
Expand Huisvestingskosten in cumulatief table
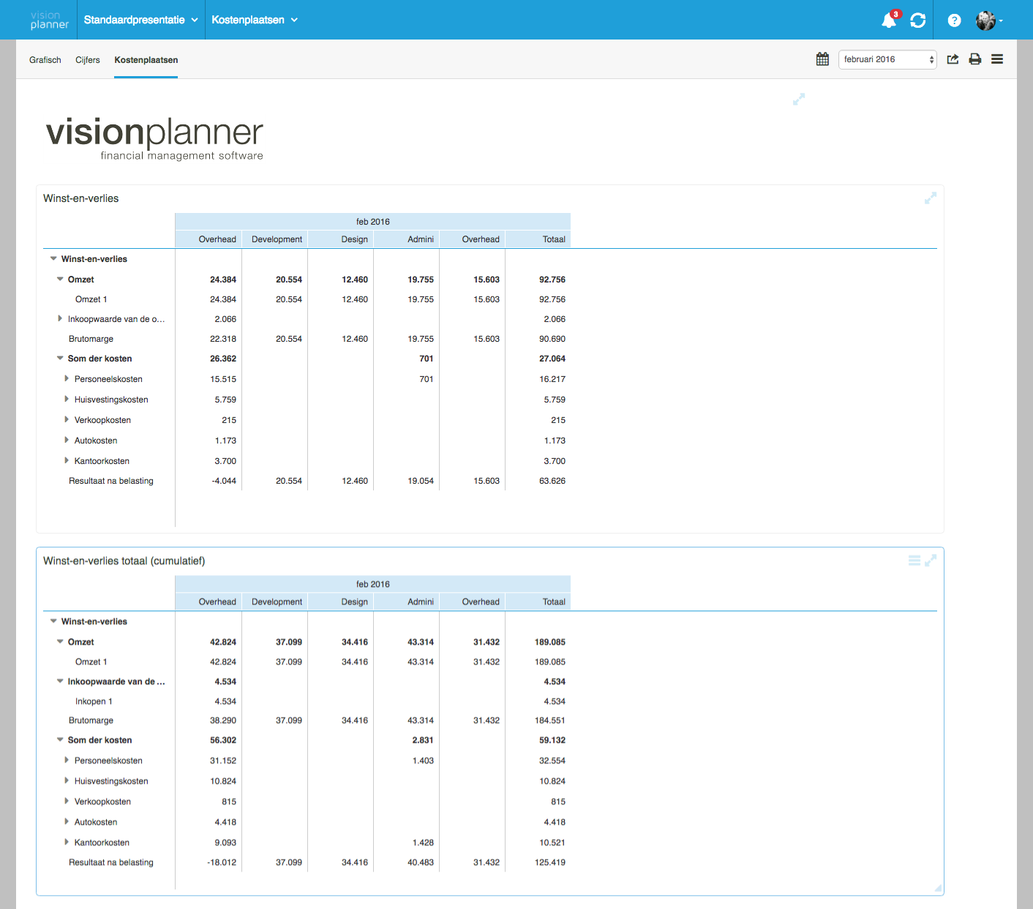(67, 780)
